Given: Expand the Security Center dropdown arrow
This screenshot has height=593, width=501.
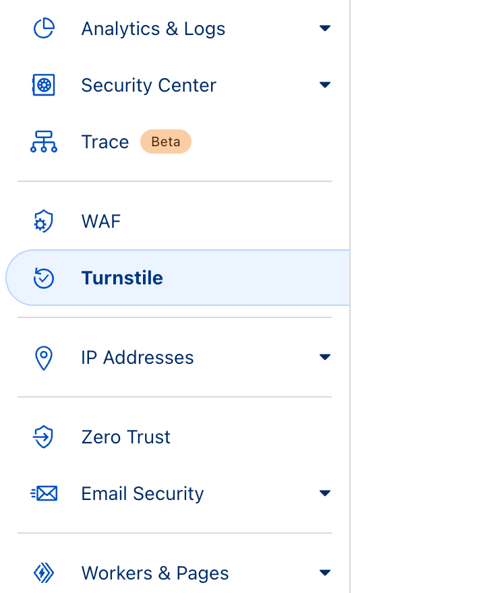Looking at the screenshot, I should click(x=325, y=86).
